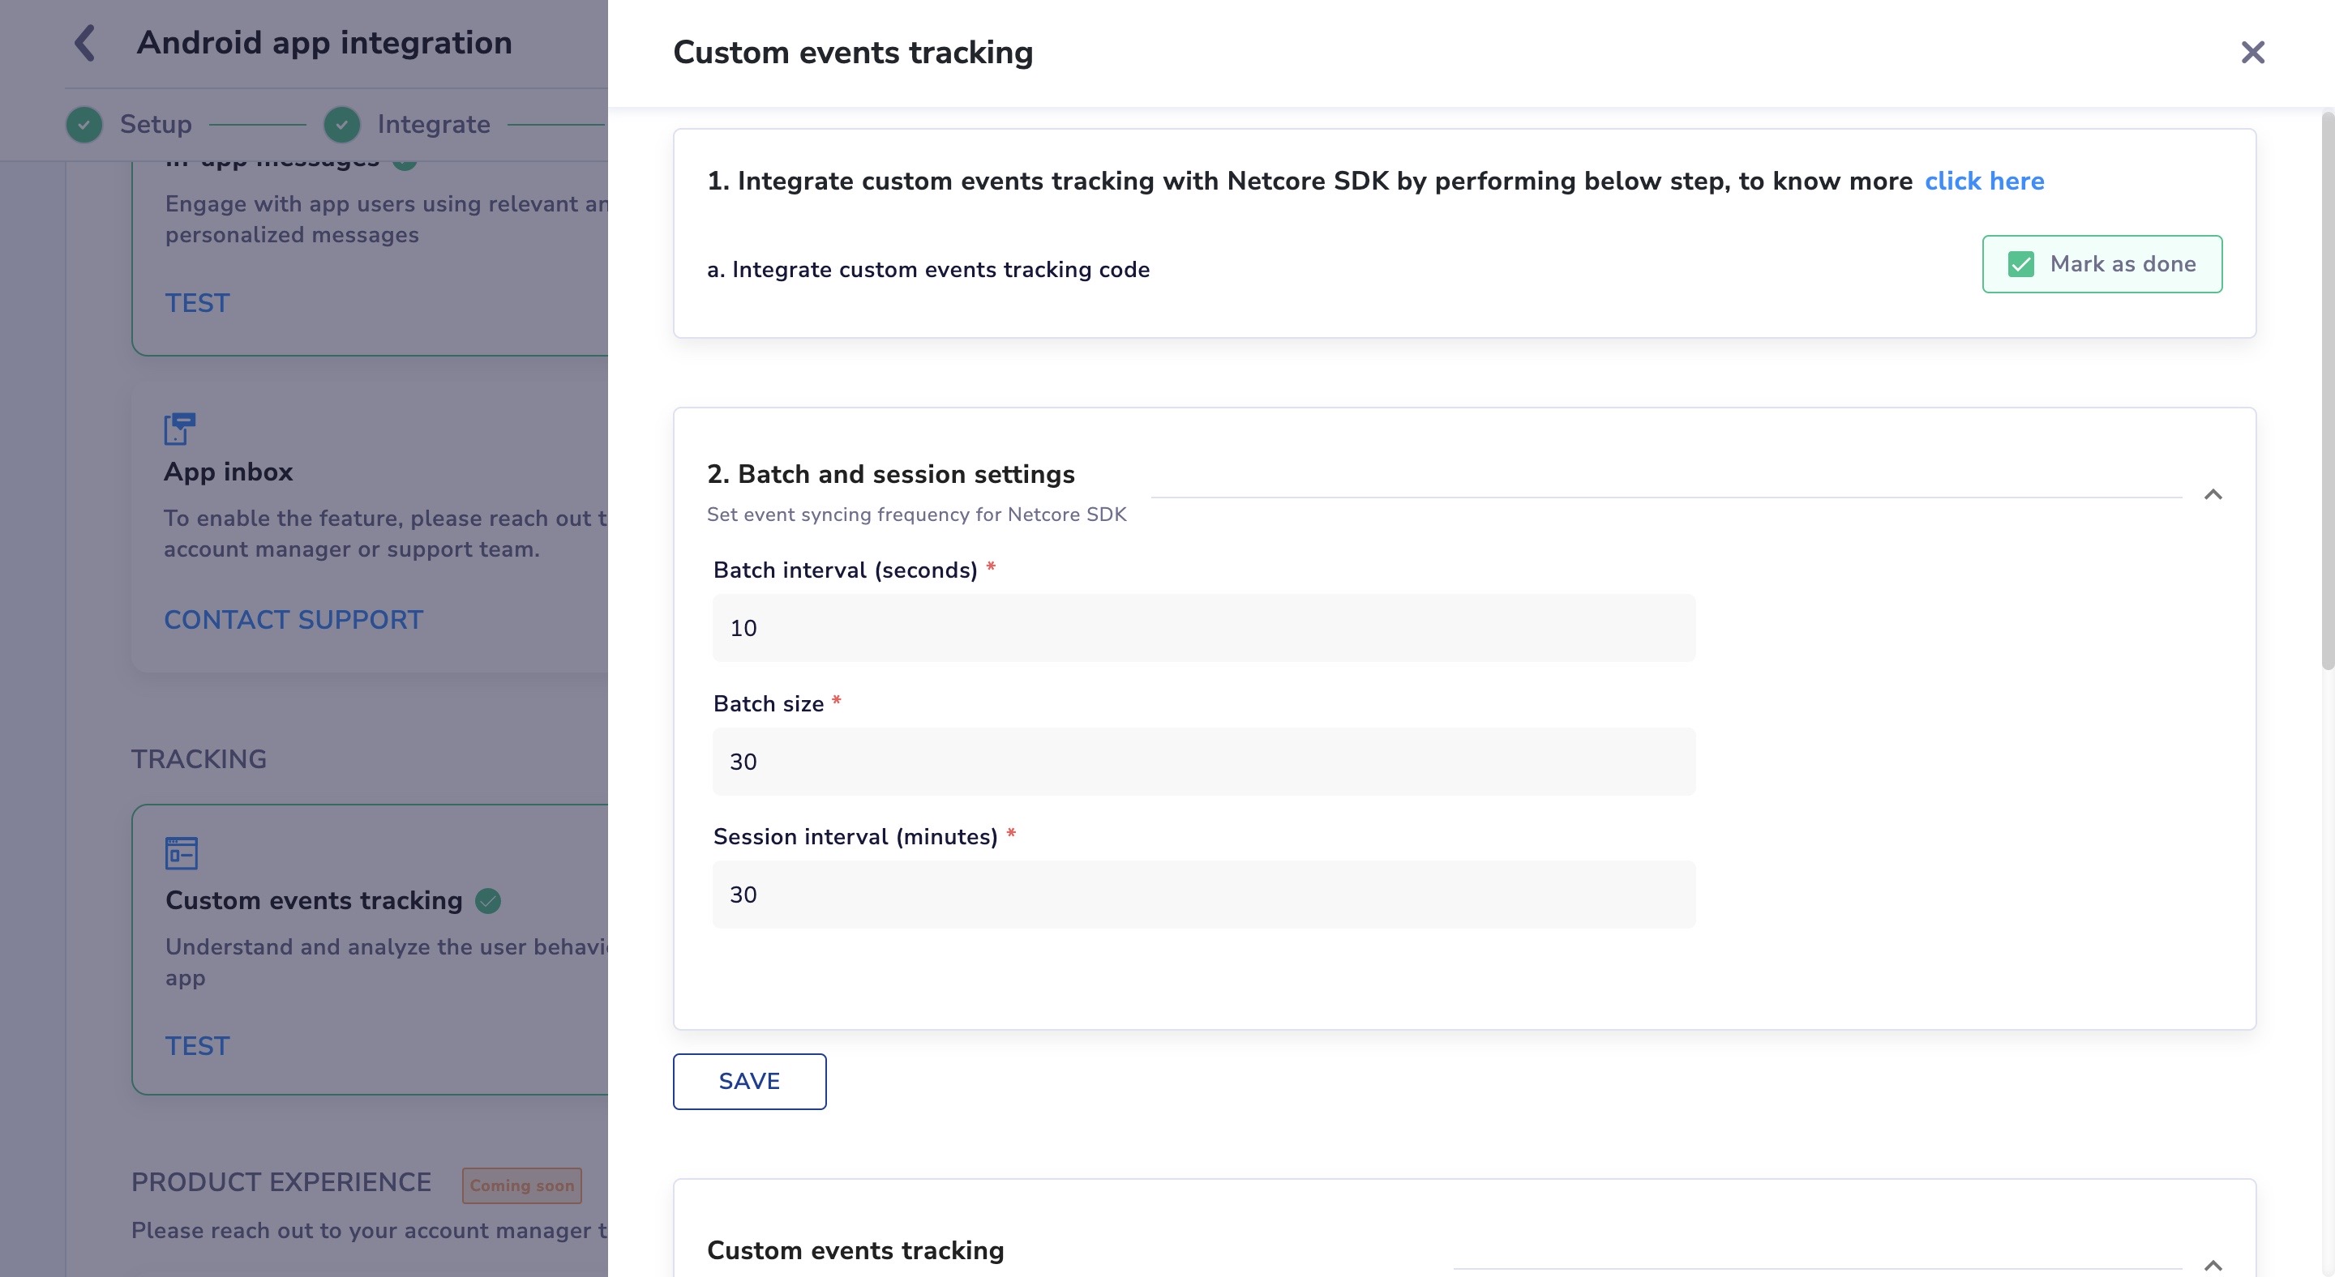Viewport: 2335px width, 1277px height.
Task: Click TEST under Custom events tracking card
Action: click(x=197, y=1045)
